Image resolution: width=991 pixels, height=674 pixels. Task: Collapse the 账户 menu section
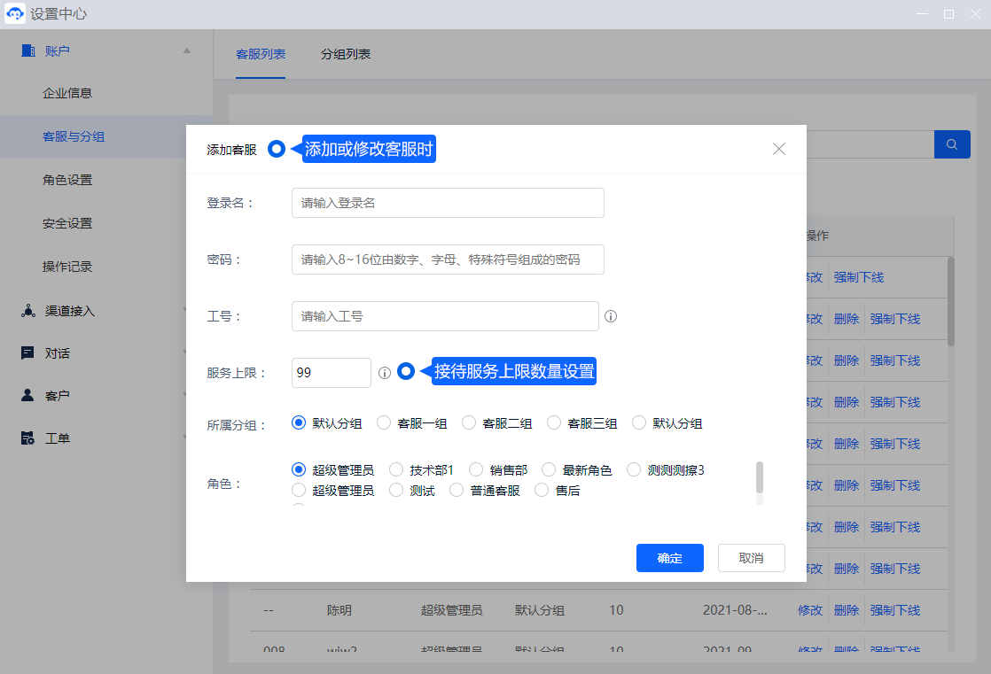[187, 50]
